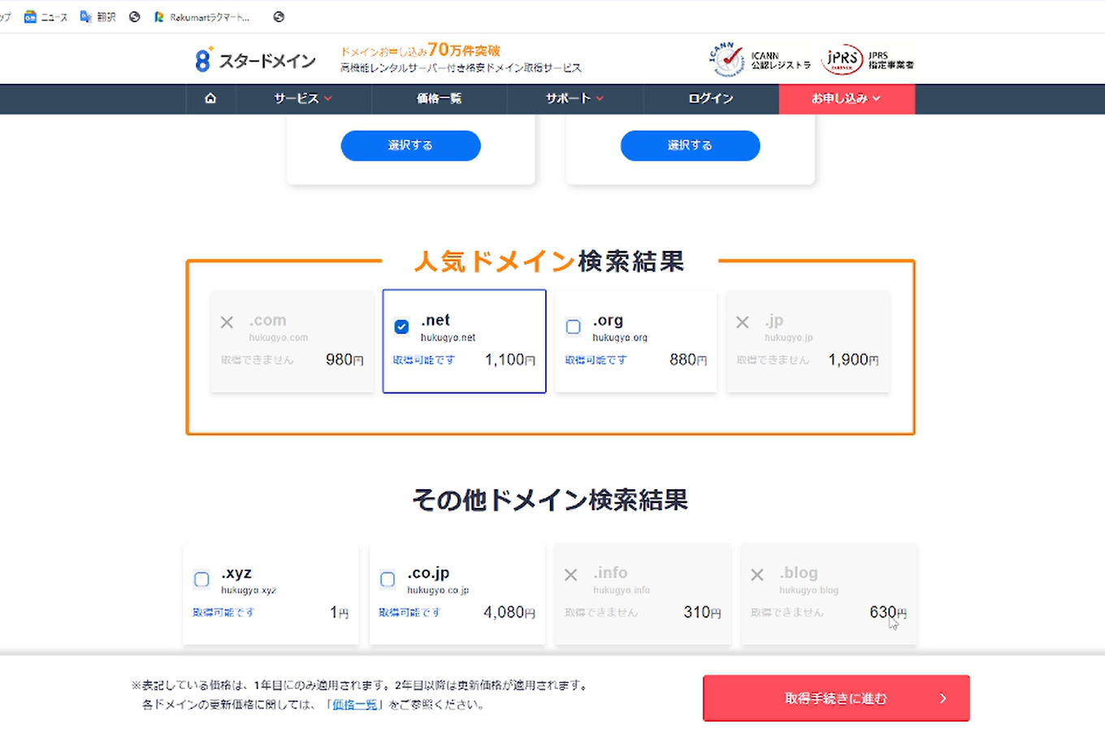Uncheck the .net domain checkbox
Viewport: 1105px width, 733px height.
[x=401, y=327]
